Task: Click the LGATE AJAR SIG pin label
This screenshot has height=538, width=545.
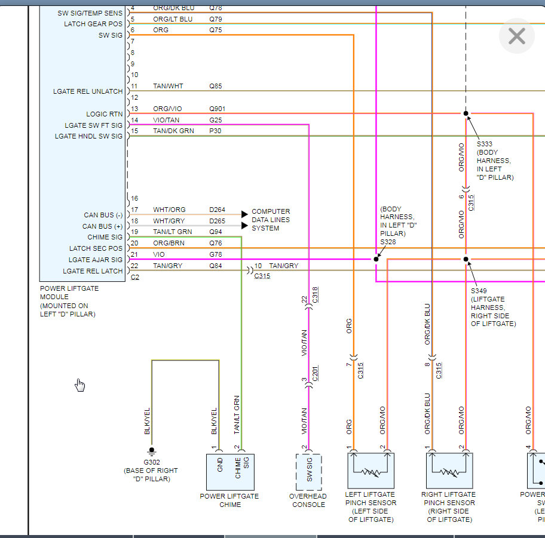Action: coord(96,260)
